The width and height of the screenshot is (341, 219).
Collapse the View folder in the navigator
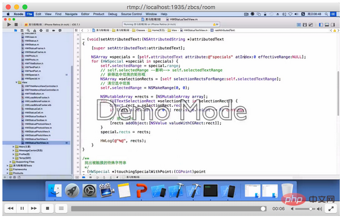(x=16, y=83)
